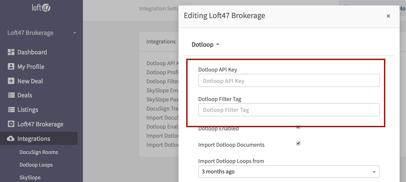Click the Loft47 logo in sidebar
The image size is (406, 182).
click(x=41, y=8)
